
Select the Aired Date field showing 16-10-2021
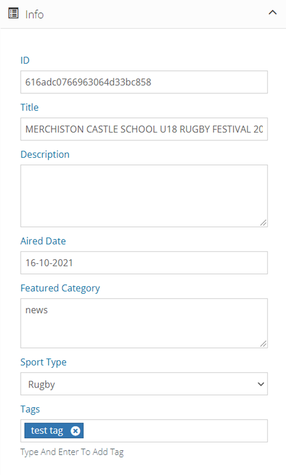pos(144,263)
